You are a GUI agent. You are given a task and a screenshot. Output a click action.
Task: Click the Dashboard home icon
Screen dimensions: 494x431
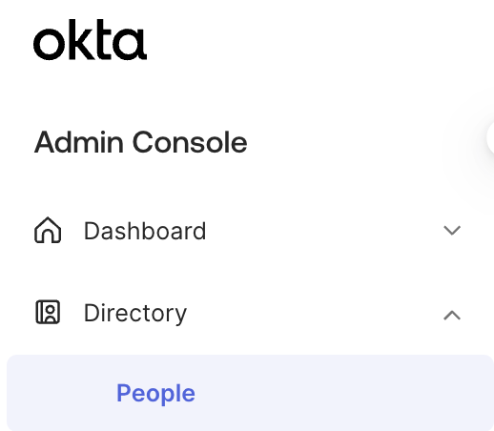point(48,230)
